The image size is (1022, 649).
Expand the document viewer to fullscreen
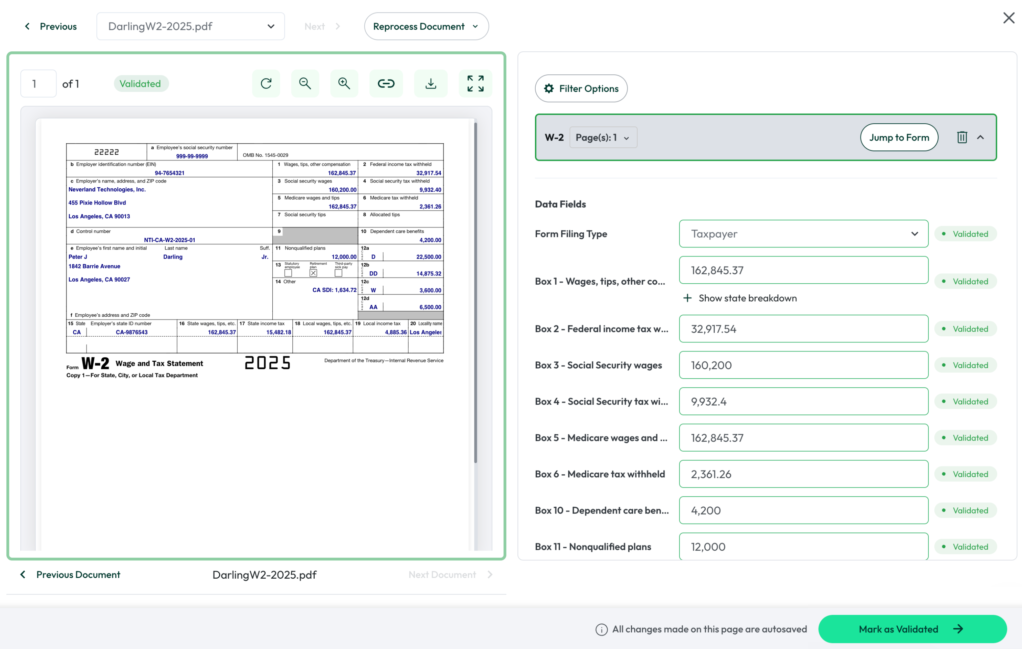pos(475,83)
